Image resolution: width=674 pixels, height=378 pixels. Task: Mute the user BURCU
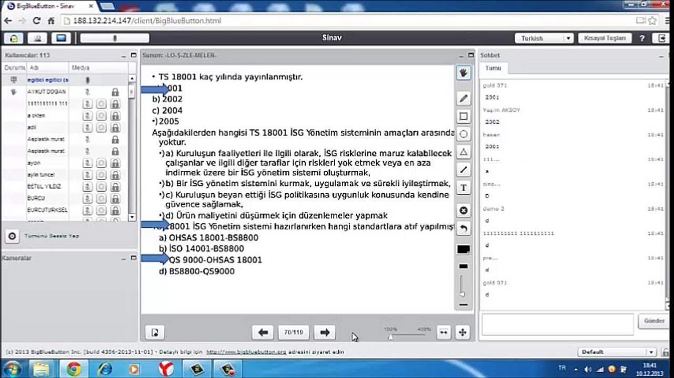coord(88,198)
